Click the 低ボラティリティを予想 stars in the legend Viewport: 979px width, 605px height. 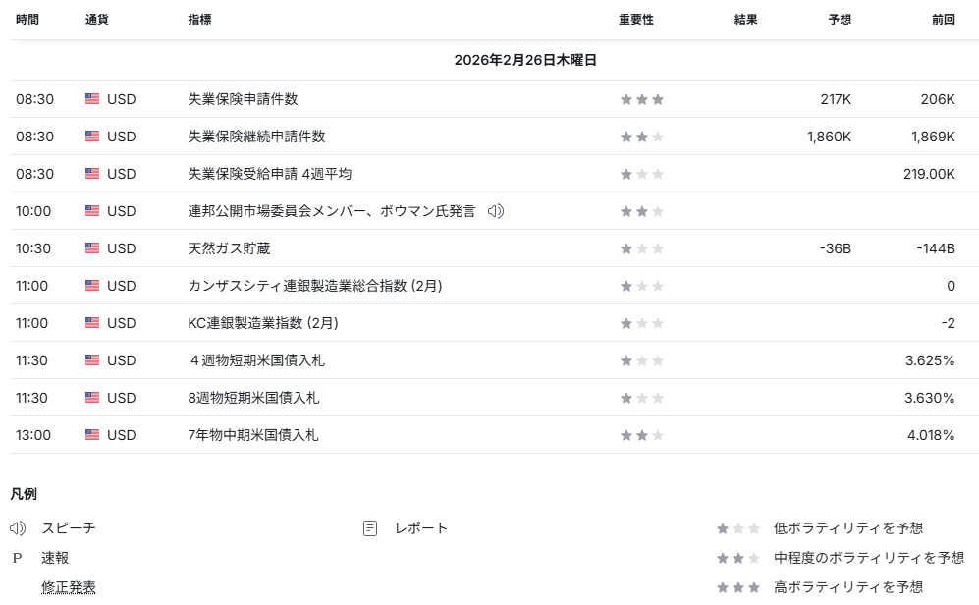(737, 528)
